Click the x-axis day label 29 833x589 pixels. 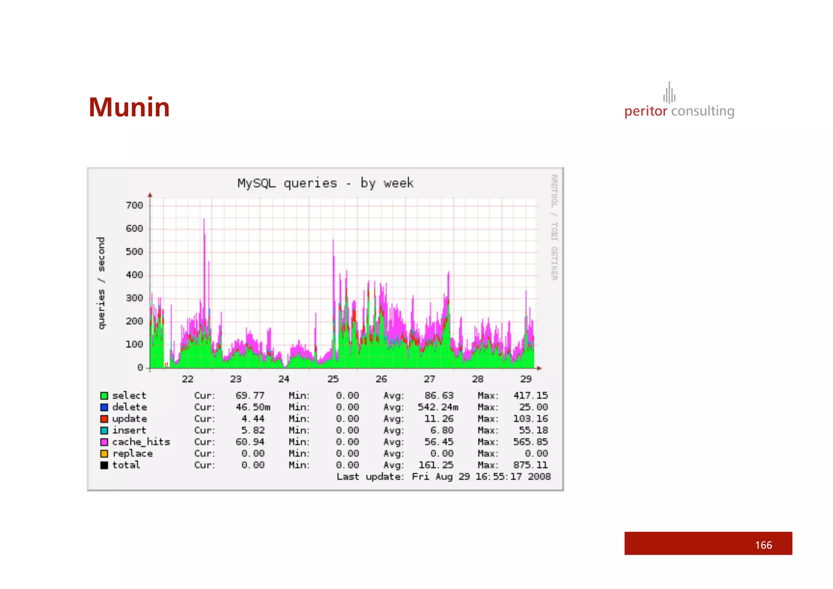pos(526,379)
